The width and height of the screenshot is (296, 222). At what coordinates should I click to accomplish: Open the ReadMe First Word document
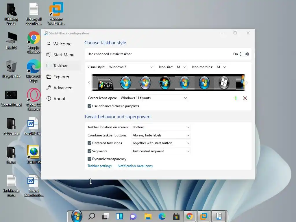[33, 126]
